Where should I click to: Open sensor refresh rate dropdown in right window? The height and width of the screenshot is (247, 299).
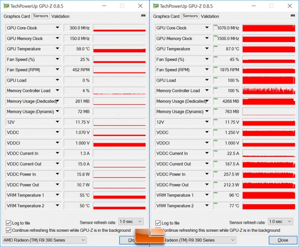[x=280, y=222]
